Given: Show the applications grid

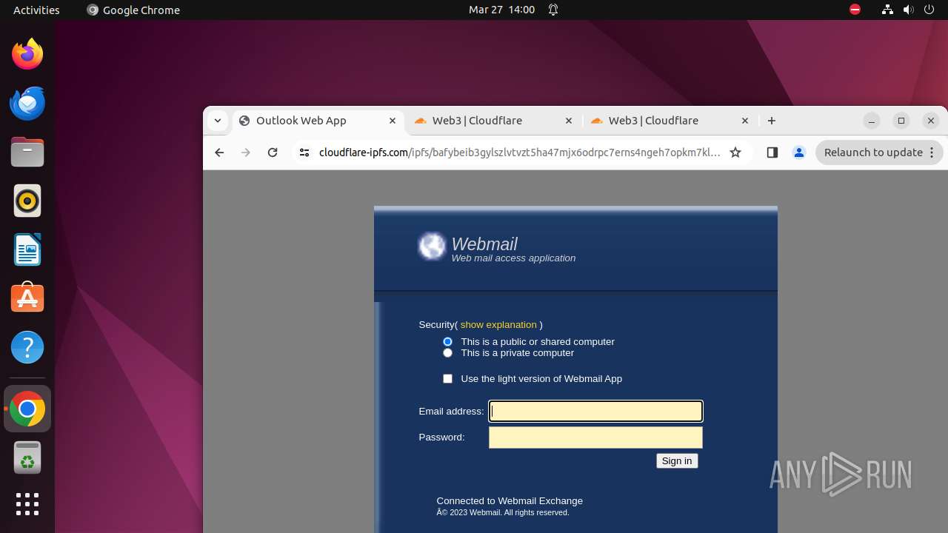Looking at the screenshot, I should pyautogui.click(x=27, y=504).
